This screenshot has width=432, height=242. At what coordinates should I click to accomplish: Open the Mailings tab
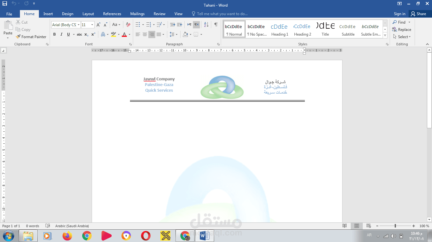point(137,14)
